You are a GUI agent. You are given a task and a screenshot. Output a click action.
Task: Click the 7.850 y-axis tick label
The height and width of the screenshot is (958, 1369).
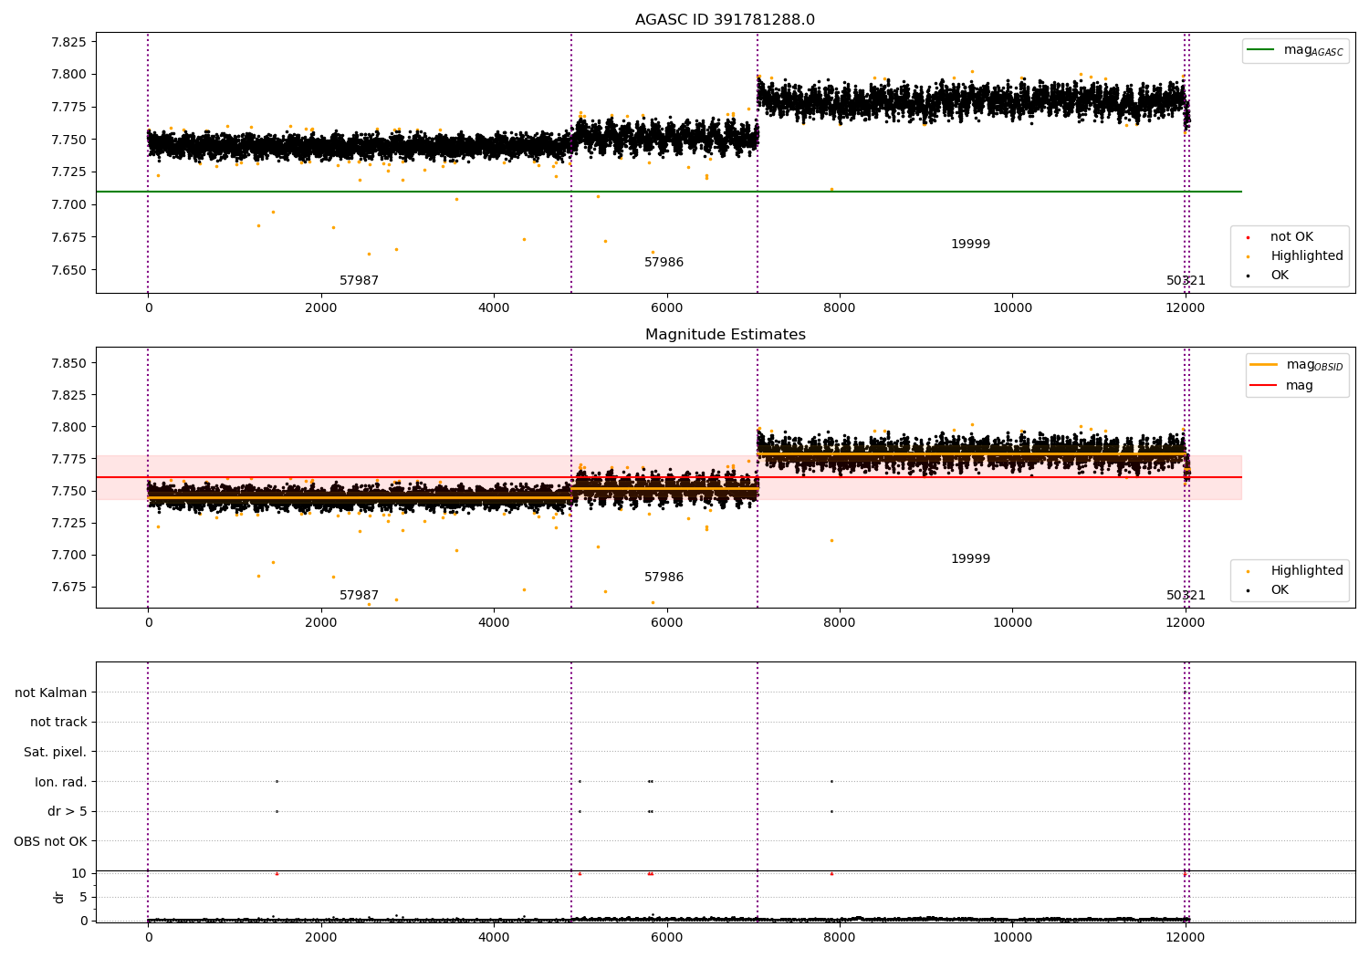point(68,363)
